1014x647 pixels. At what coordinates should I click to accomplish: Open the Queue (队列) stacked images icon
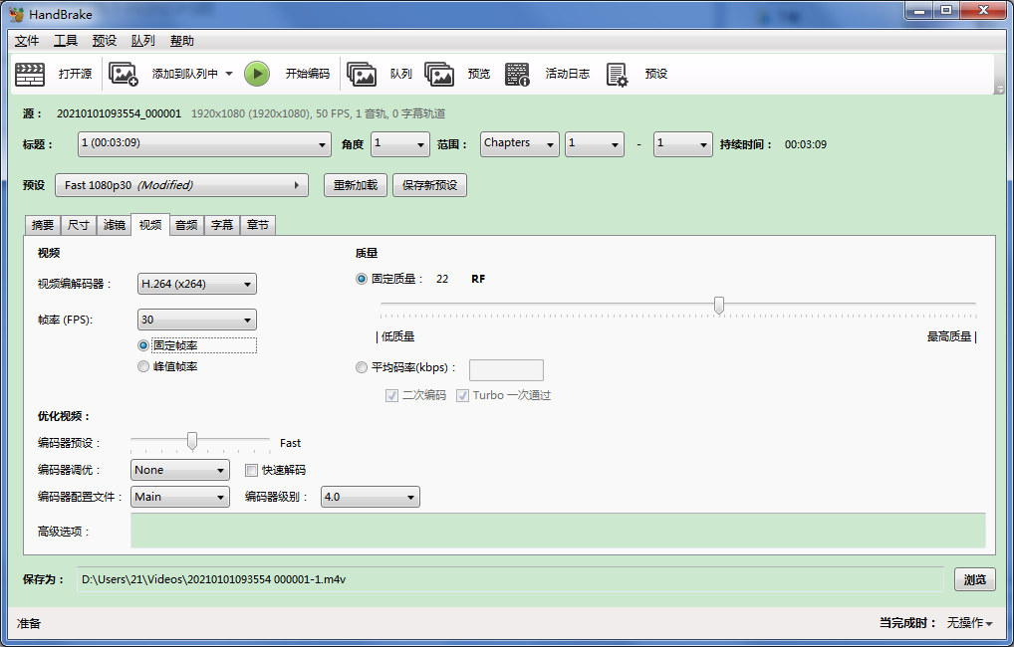pos(362,74)
